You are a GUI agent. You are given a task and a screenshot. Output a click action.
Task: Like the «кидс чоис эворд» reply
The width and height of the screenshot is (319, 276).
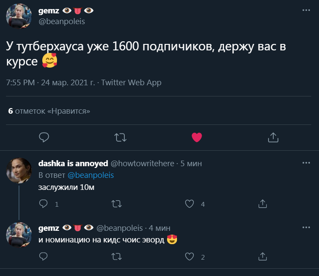(x=190, y=257)
